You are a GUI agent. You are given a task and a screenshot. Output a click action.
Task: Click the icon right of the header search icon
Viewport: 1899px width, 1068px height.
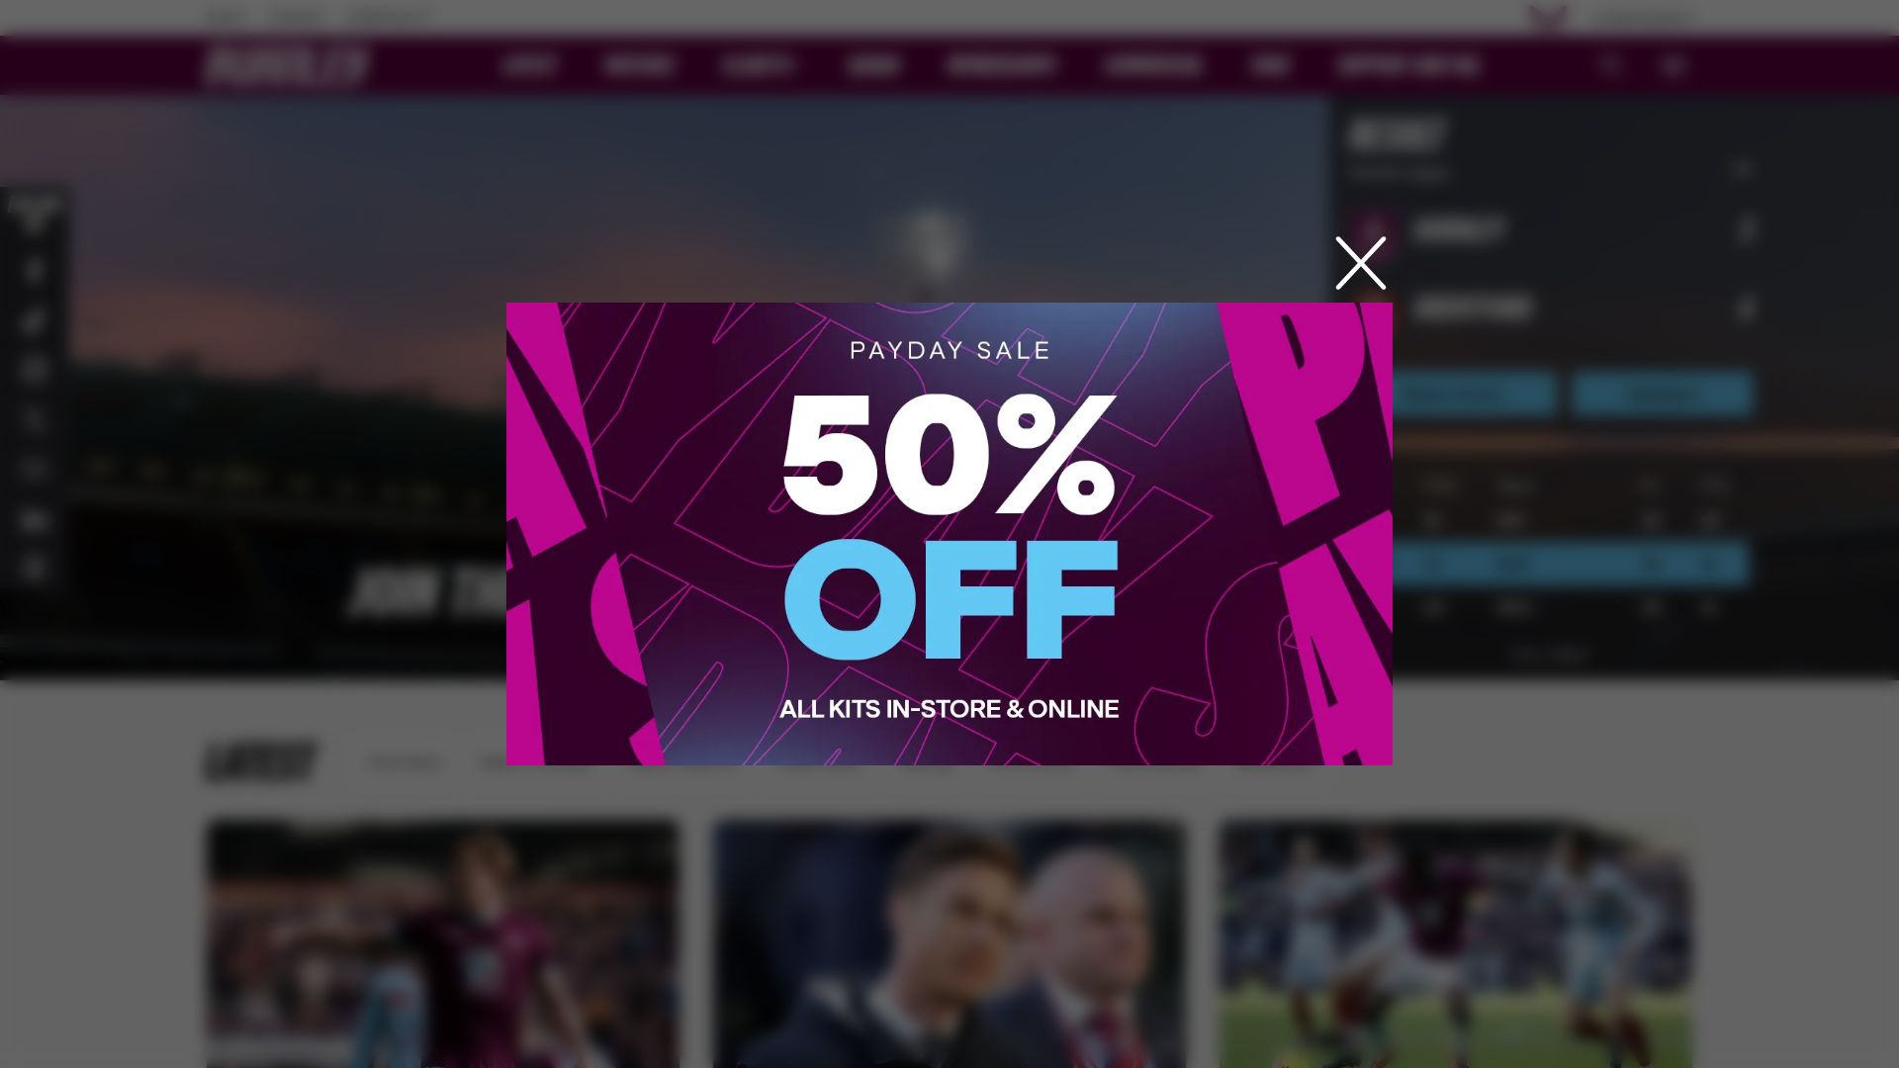(x=1673, y=66)
